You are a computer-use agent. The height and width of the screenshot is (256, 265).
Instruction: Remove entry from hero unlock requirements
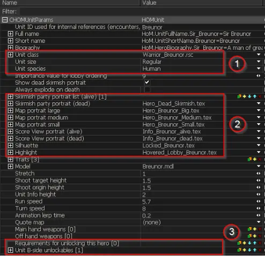click(x=260, y=243)
